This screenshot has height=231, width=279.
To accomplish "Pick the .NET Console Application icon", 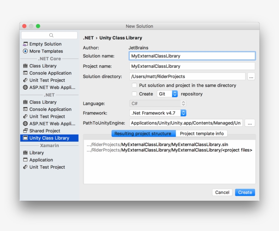I will (26, 109).
